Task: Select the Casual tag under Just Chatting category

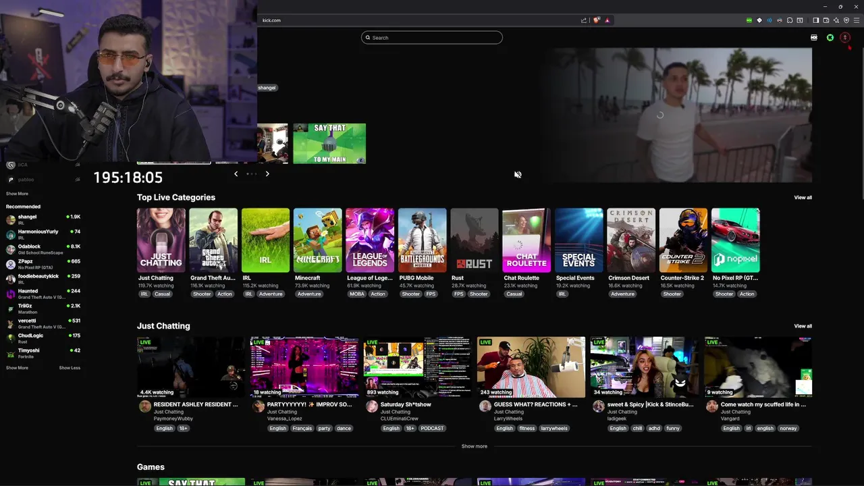Action: pyautogui.click(x=163, y=294)
